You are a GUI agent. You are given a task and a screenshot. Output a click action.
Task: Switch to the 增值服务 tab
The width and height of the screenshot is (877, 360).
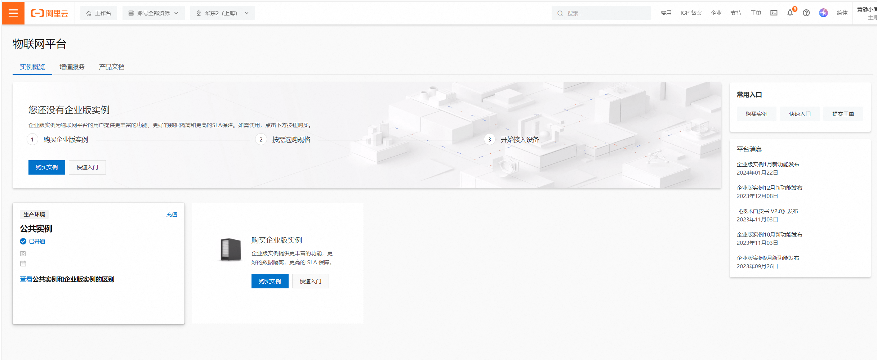click(x=72, y=67)
